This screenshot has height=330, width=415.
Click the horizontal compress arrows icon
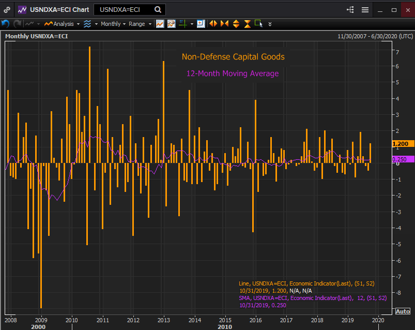tap(224, 24)
